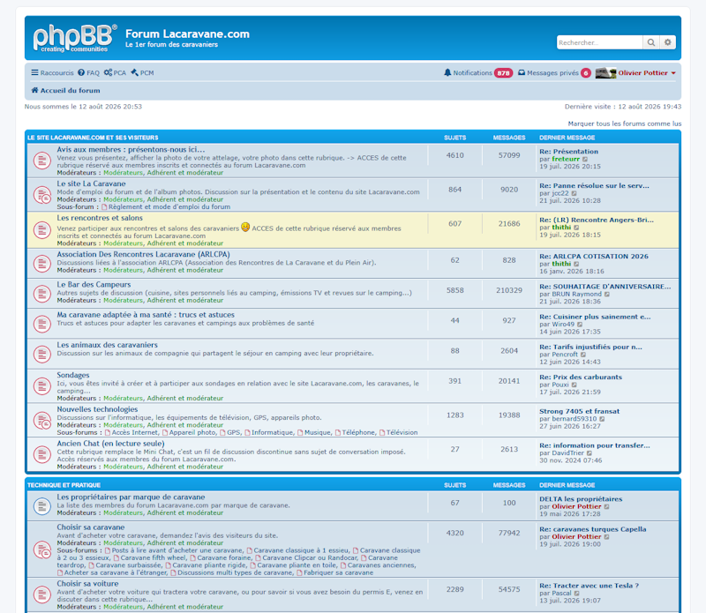The image size is (706, 613).
Task: Click forum icon for Ancien Chat
Action: coord(42,454)
